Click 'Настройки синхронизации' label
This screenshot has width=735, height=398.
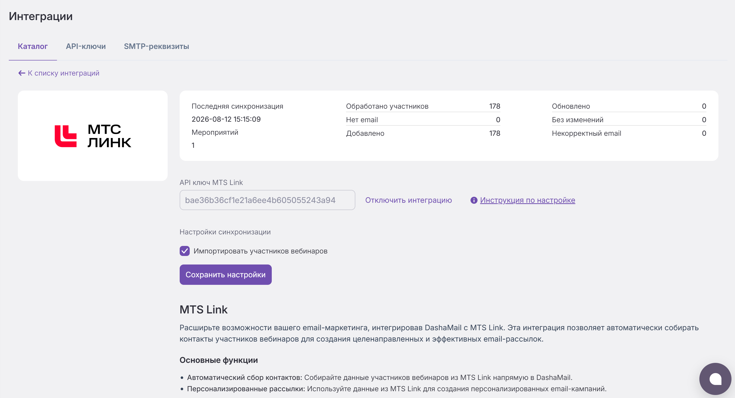(225, 232)
